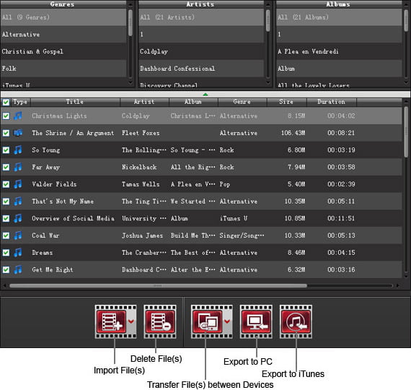Click Transfer File(s) between Devices icon

tap(208, 321)
